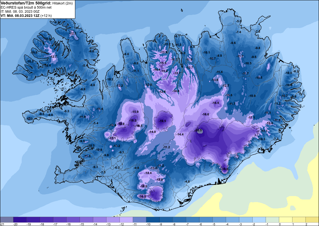Click the -13.4 temperature label
The image size is (319, 226).
tap(270, 123)
